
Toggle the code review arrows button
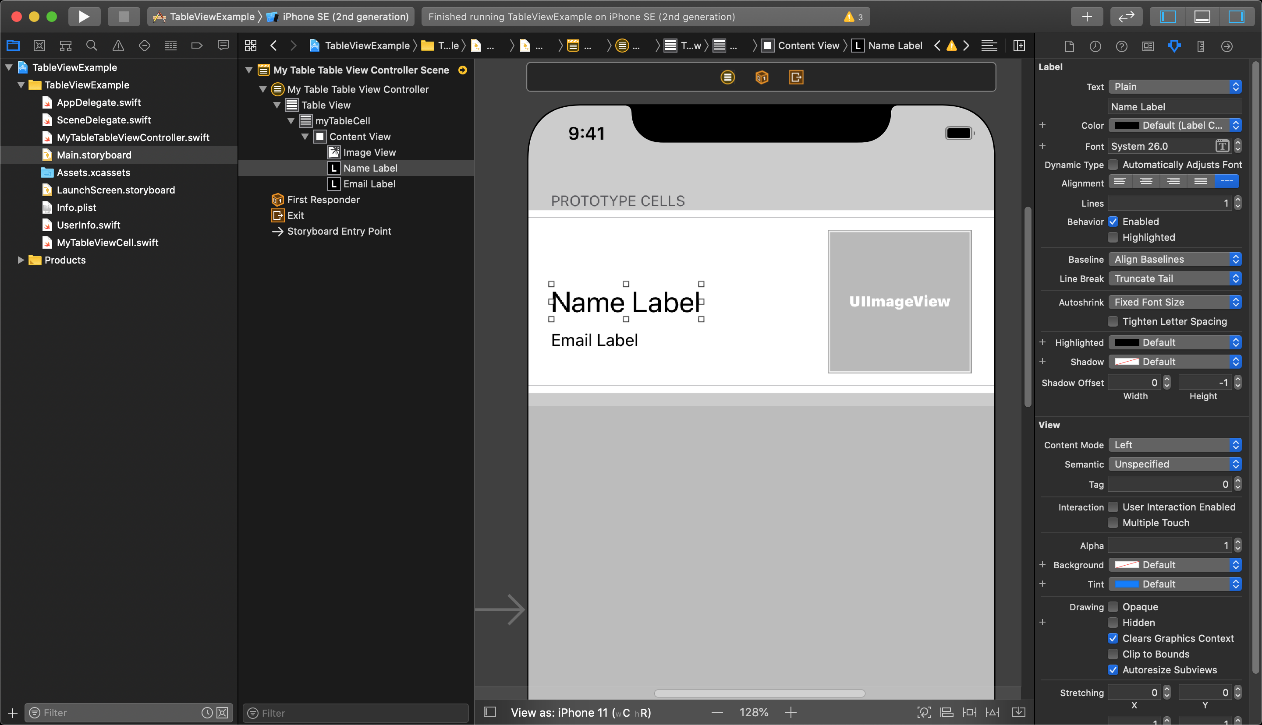point(1126,17)
